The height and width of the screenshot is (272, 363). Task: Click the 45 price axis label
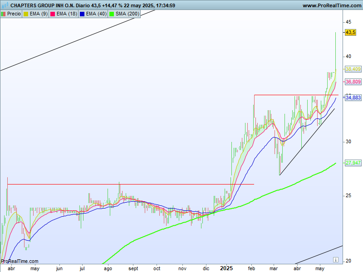pos(348,22)
